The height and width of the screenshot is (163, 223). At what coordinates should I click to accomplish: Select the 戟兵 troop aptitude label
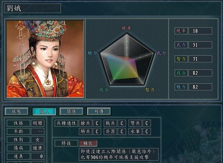pos(110,123)
